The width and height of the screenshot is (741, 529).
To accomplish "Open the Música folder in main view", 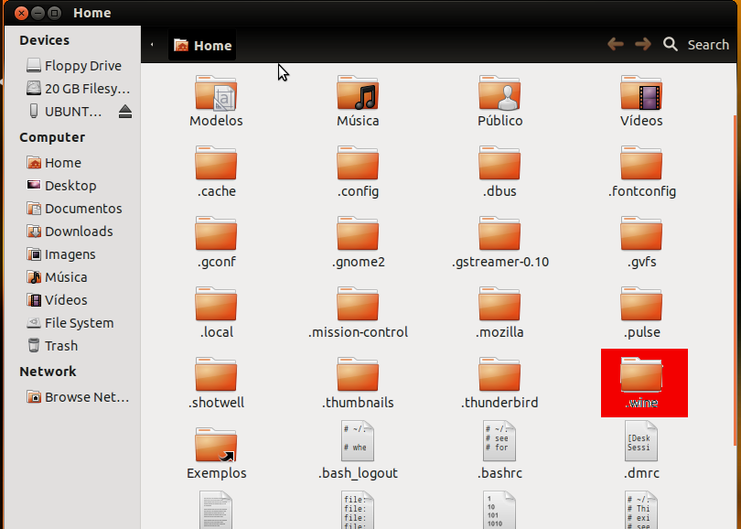I will (358, 101).
